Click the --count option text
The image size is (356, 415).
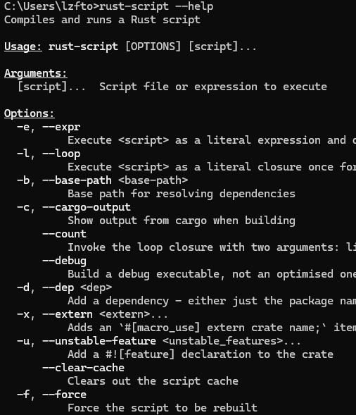64,234
